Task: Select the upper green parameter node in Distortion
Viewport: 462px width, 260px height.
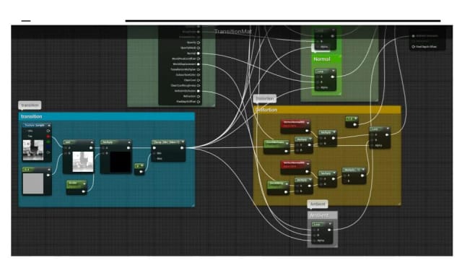Action: pos(276,147)
